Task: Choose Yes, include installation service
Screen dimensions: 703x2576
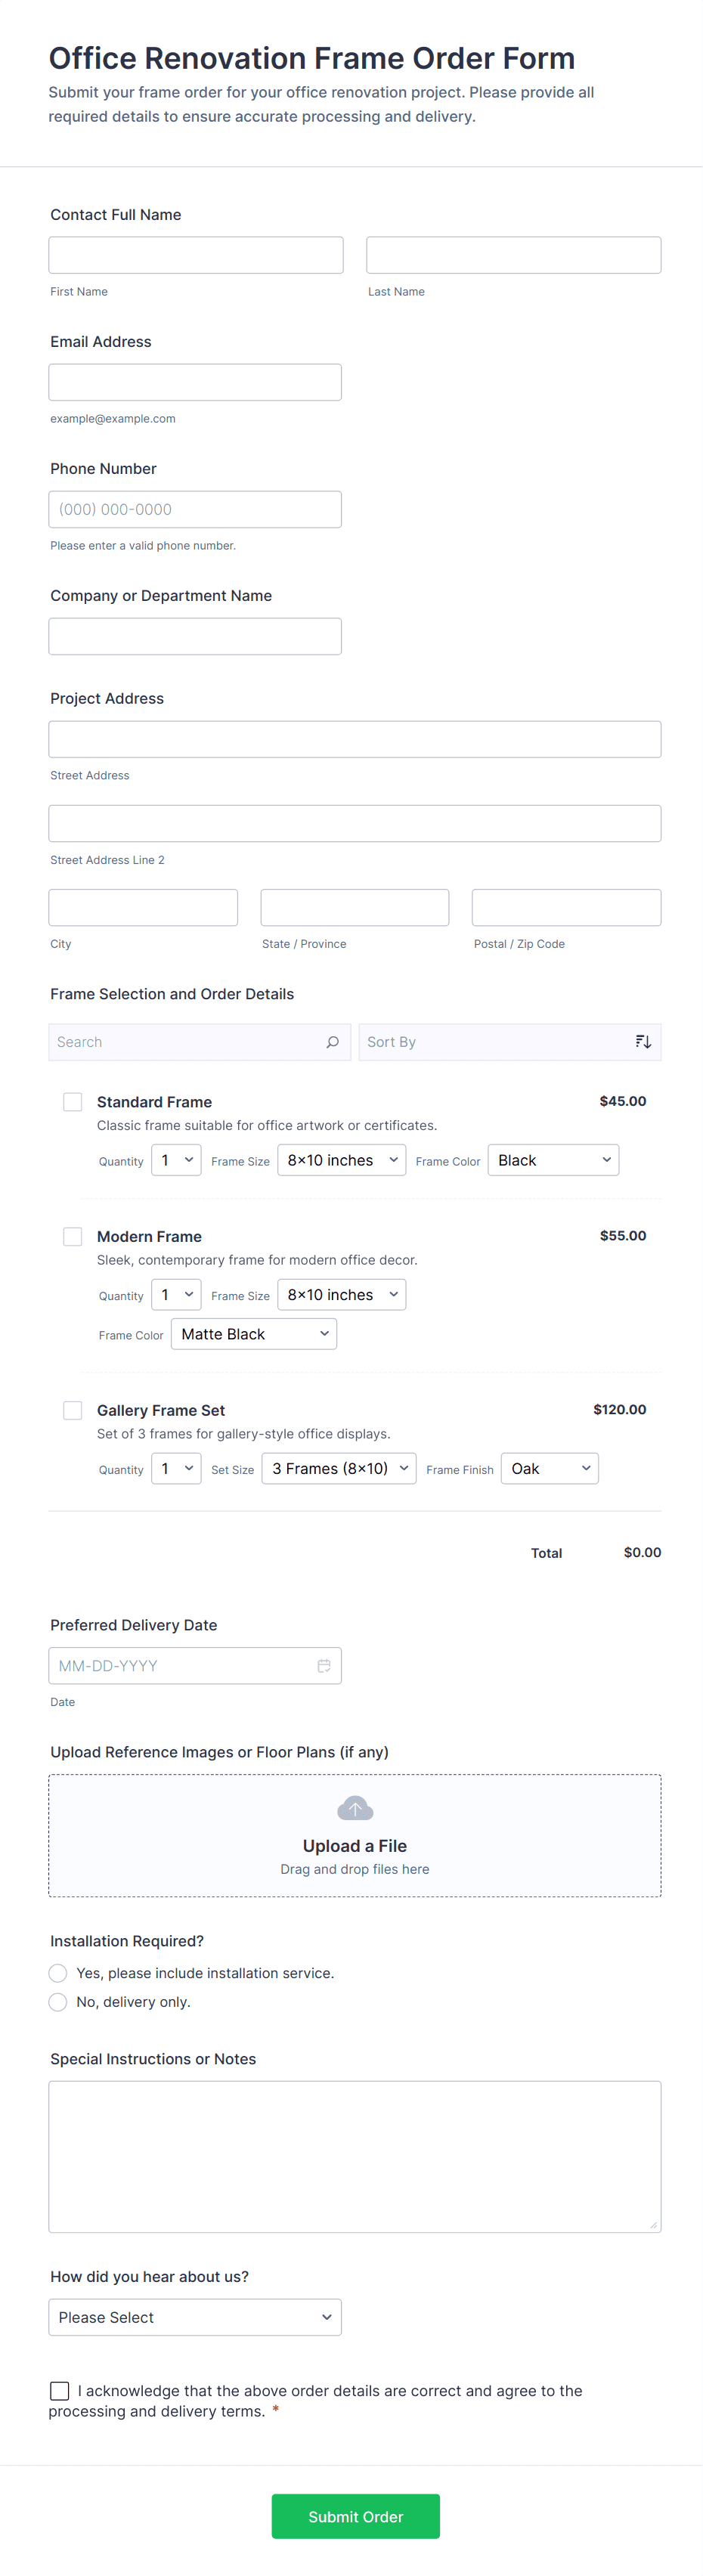Action: coord(58,1973)
